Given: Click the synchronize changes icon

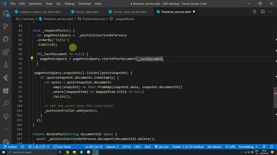Looking at the screenshot, I should point(23,147).
